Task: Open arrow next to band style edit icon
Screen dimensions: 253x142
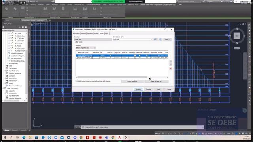Action: click(x=157, y=39)
